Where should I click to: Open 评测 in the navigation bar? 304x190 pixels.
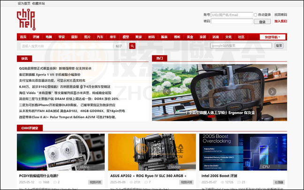coord(36,37)
